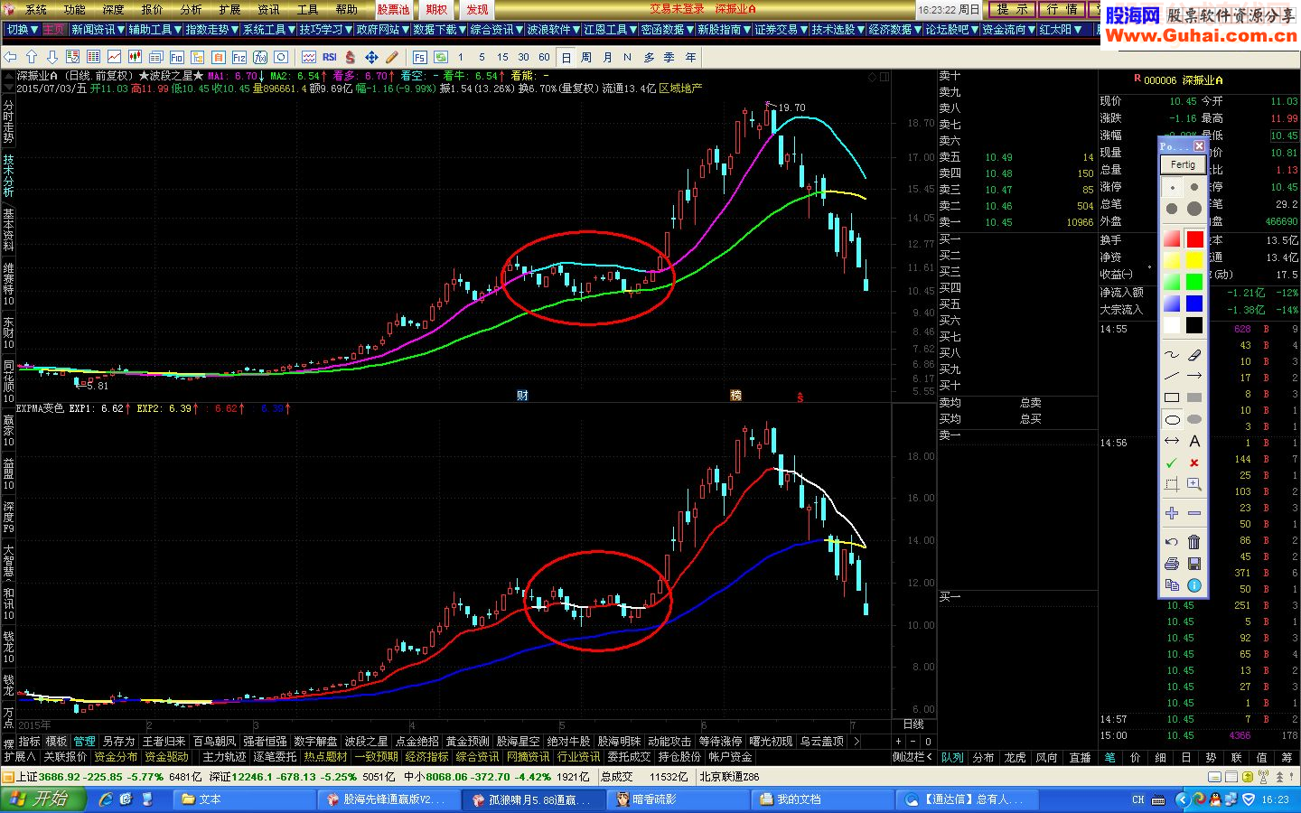
Task: Open the 辅助工具 dropdown
Action: point(154,30)
